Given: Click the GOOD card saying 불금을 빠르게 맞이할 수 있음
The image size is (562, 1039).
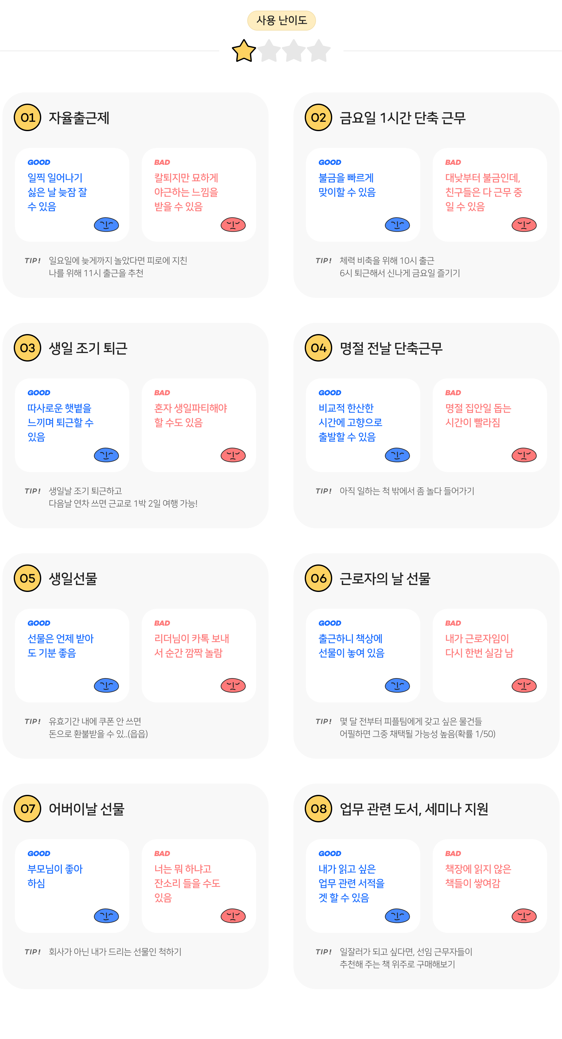Looking at the screenshot, I should pos(363,195).
